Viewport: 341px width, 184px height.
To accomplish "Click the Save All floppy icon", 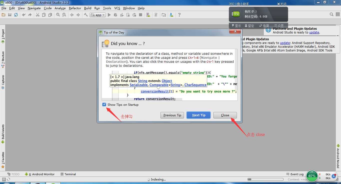I will click(10, 15).
